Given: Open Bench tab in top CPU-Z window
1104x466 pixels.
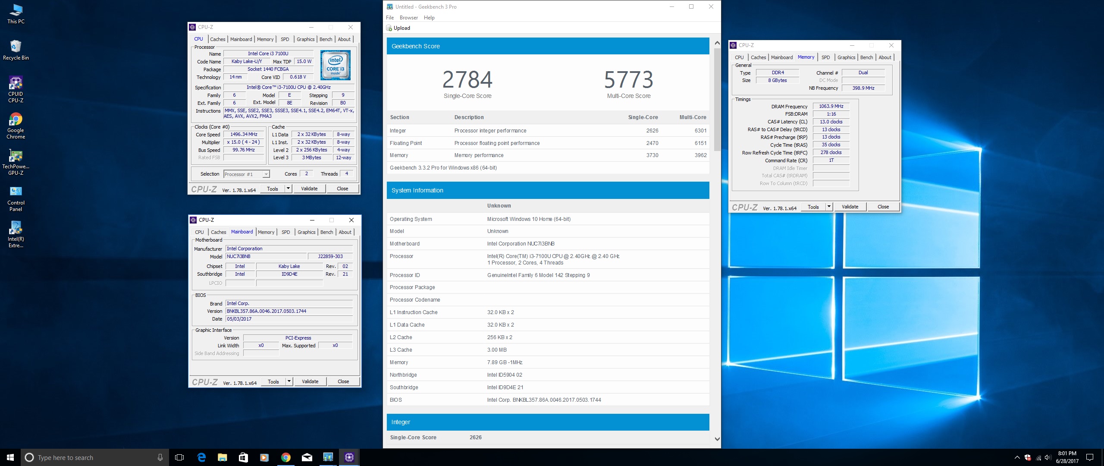Looking at the screenshot, I should [326, 39].
